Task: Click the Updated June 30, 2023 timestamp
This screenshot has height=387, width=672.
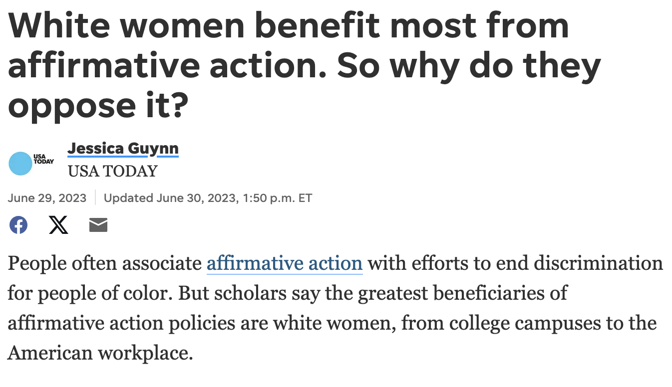Action: click(x=207, y=198)
